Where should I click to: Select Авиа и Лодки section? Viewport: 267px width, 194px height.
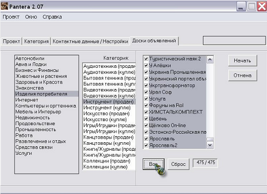click(x=46, y=64)
